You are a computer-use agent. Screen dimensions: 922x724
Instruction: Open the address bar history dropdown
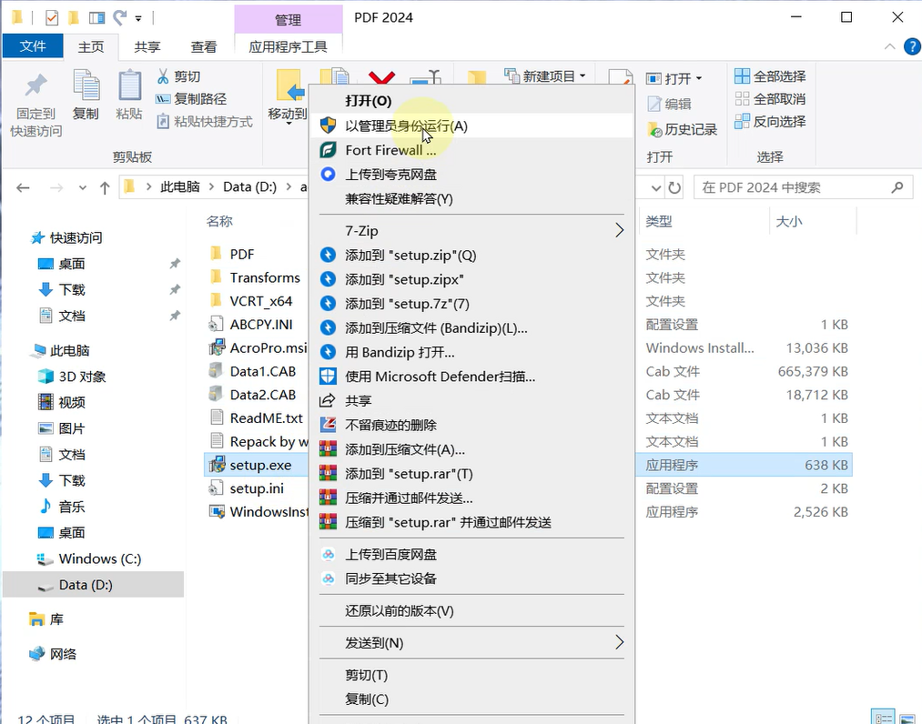tap(656, 188)
